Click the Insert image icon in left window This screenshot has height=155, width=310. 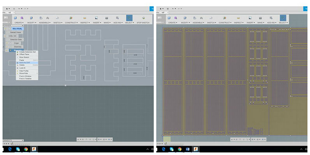[96, 18]
